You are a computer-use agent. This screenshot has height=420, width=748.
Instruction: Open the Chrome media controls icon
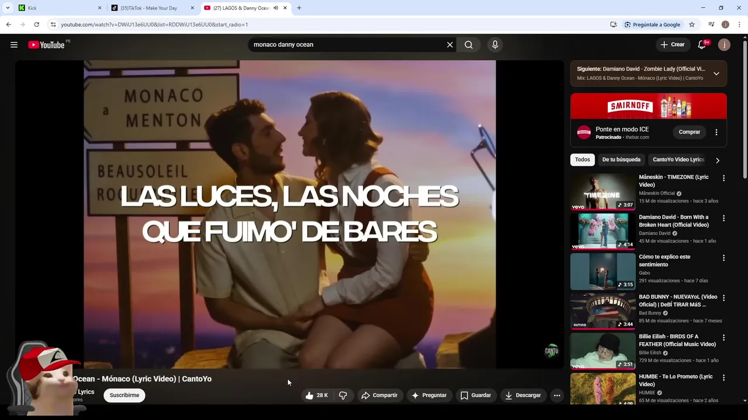point(711,24)
